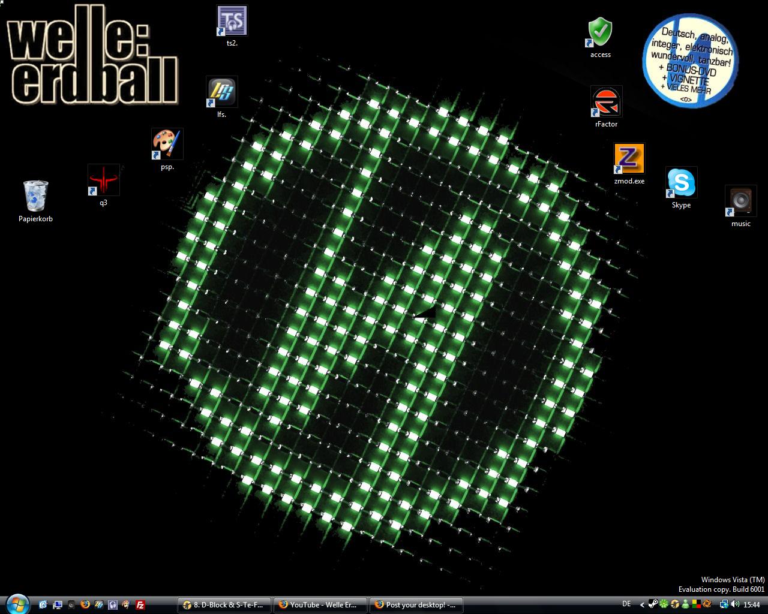768x614 pixels.
Task: Click the volume speaker tray icon
Action: (735, 604)
